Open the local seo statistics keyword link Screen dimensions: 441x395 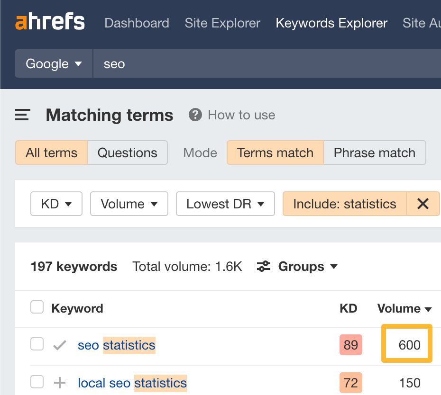132,383
